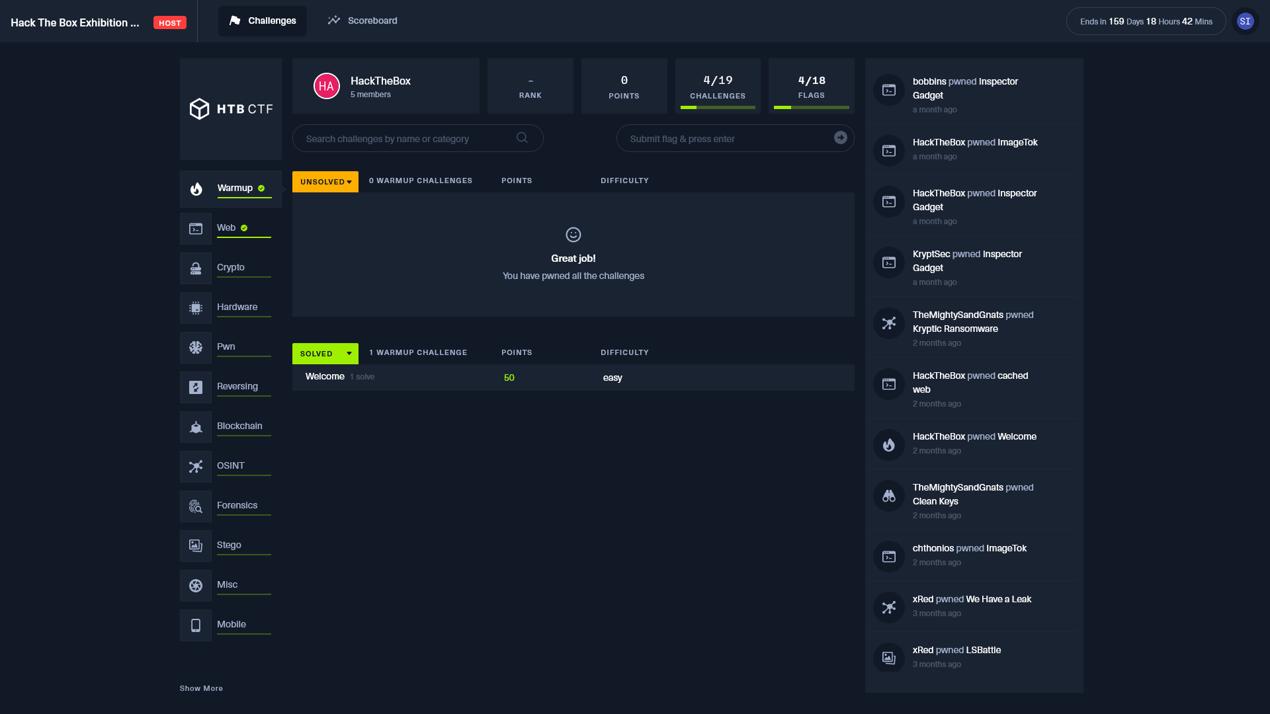Image resolution: width=1270 pixels, height=714 pixels.
Task: Click the Hardware chip icon in sidebar
Action: 196,307
